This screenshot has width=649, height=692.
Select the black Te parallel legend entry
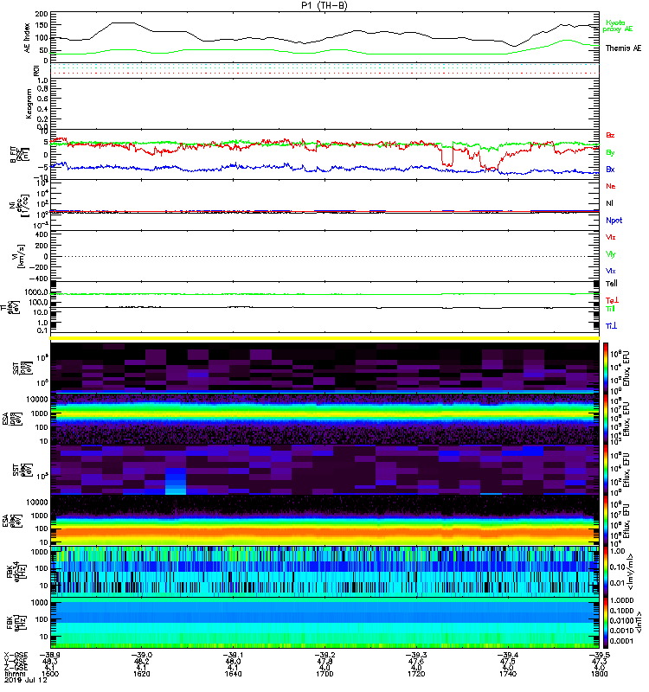pyautogui.click(x=612, y=284)
